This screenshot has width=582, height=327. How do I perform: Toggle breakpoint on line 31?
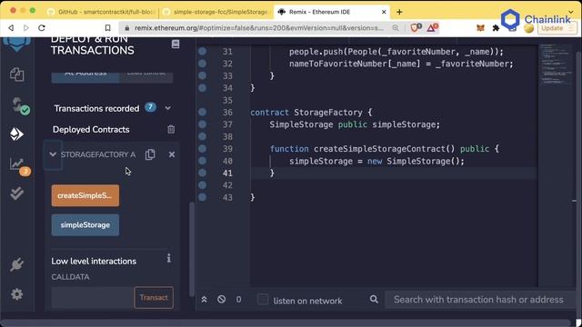pos(202,51)
